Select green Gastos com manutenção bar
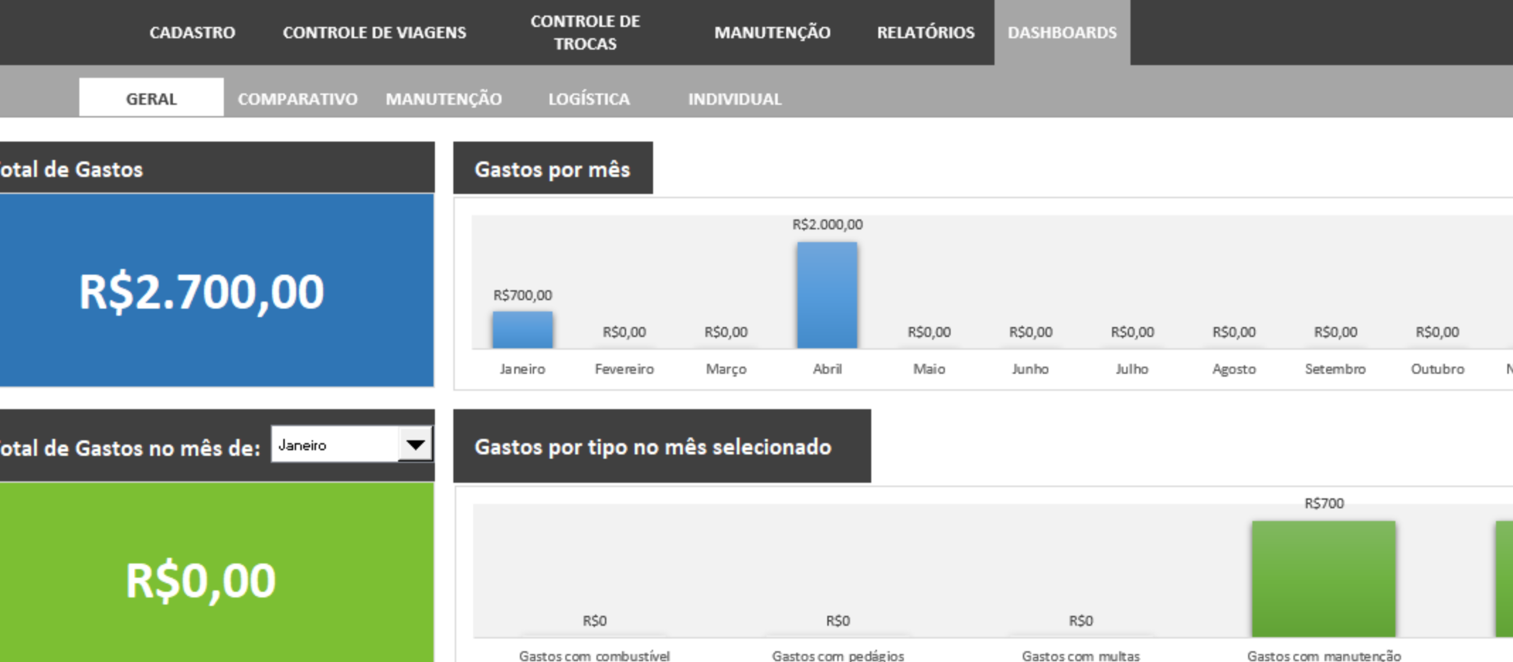The image size is (1513, 662). [x=1323, y=579]
